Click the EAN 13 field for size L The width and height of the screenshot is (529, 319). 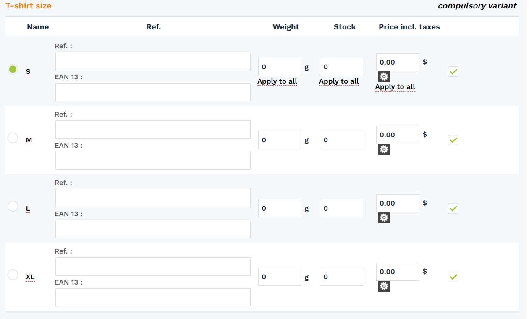(153, 229)
